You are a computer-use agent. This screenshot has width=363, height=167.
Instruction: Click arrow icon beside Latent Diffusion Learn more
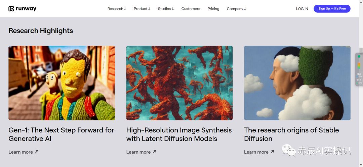coord(154,152)
